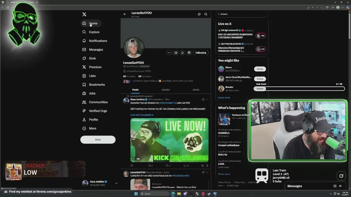Viewport: 351px width, 197px height.
Task: Open Grok from the sidebar
Action: tap(89, 58)
